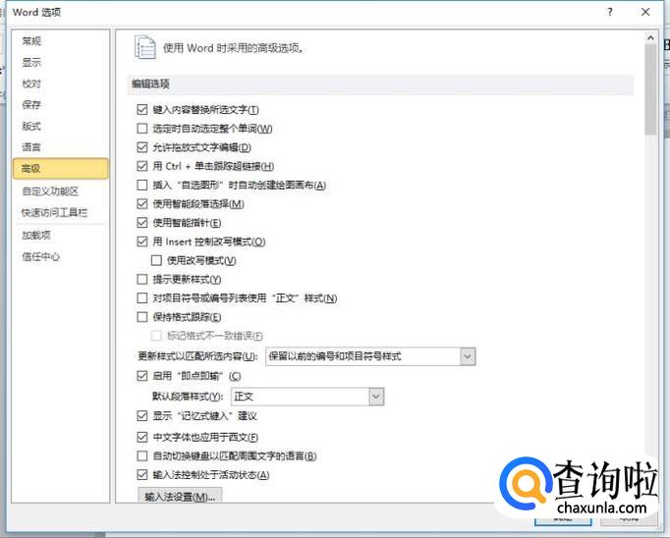
Task: Uncheck 键入内容替换所选文字 option
Action: click(x=142, y=110)
